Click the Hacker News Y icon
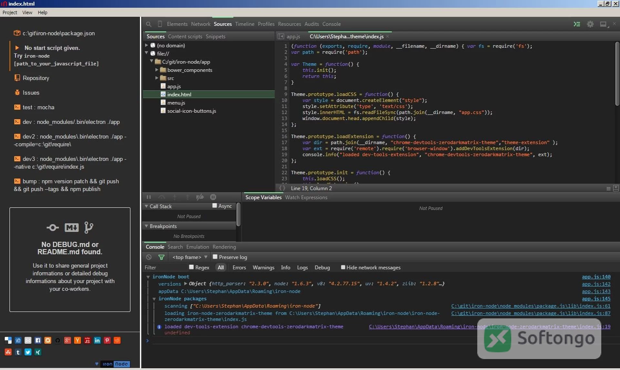Screen dimensions: 620x370 [77, 340]
